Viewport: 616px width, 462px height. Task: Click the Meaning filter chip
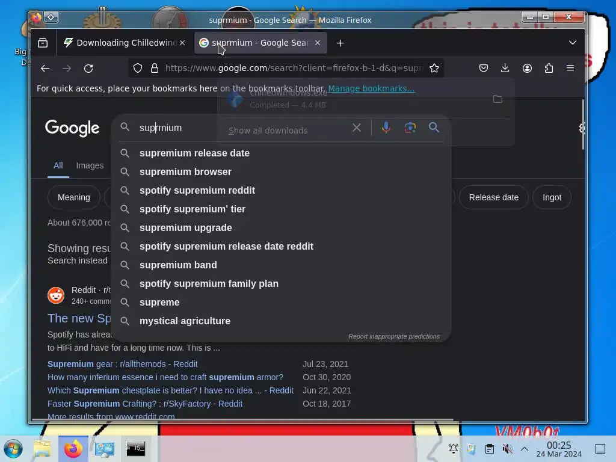(x=74, y=197)
